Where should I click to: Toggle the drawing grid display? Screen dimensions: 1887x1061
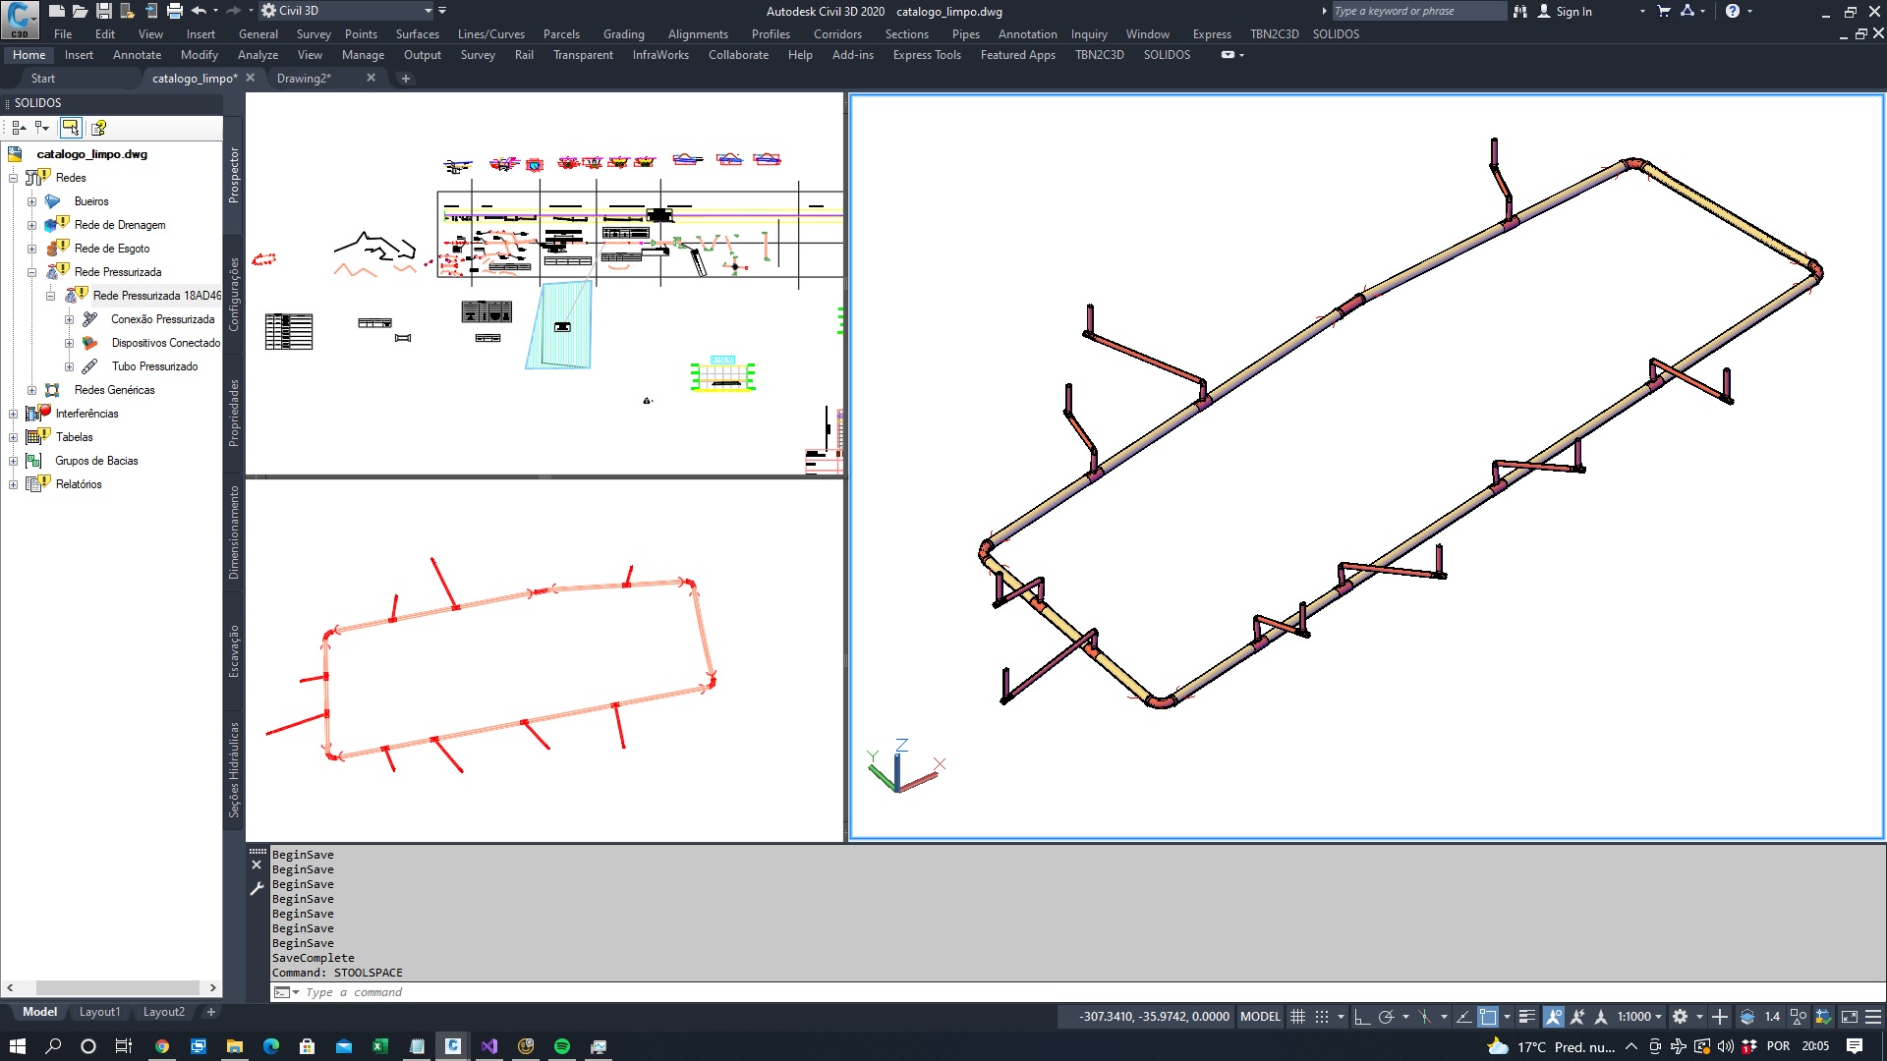coord(1297,1017)
